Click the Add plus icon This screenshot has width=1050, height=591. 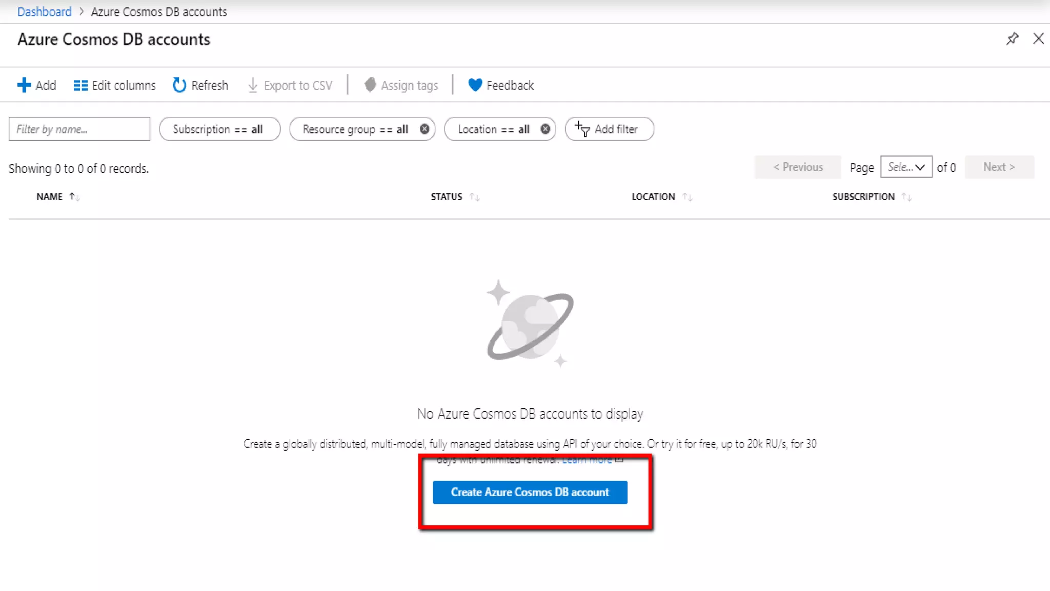[x=24, y=85]
